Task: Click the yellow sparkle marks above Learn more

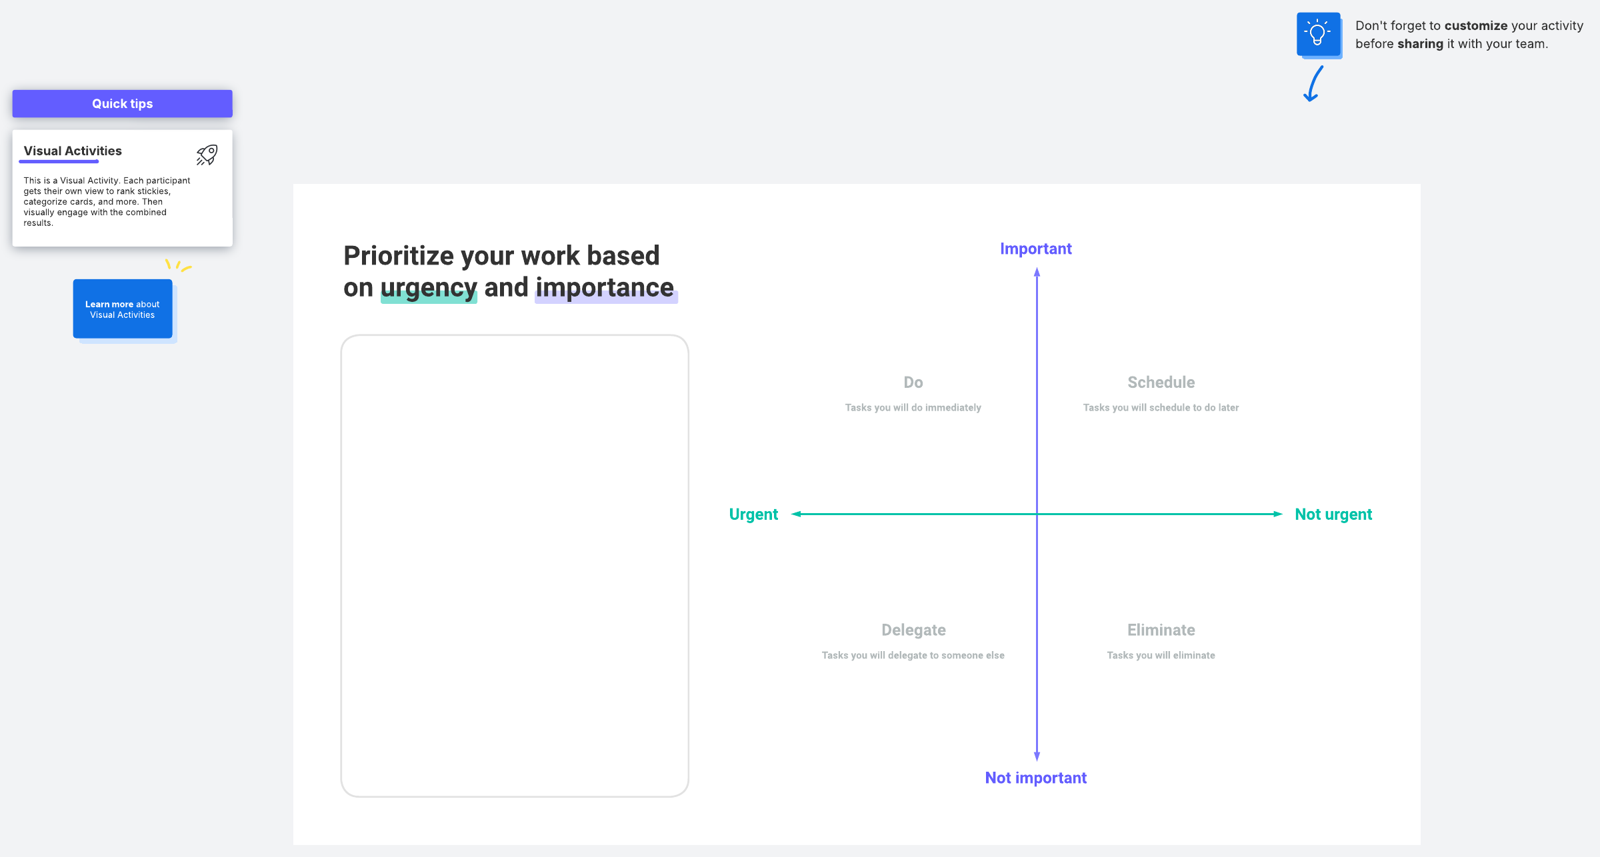Action: pyautogui.click(x=178, y=265)
